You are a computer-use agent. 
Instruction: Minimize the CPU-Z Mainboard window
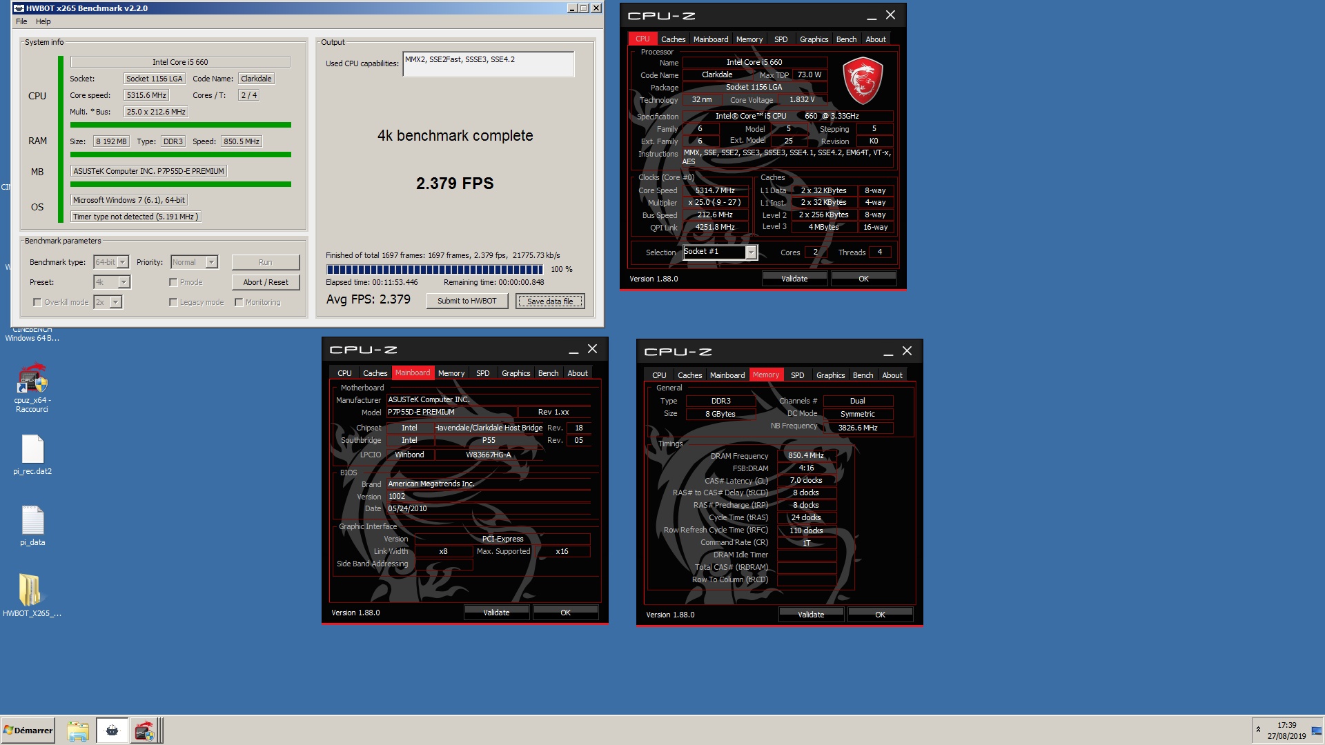point(573,350)
